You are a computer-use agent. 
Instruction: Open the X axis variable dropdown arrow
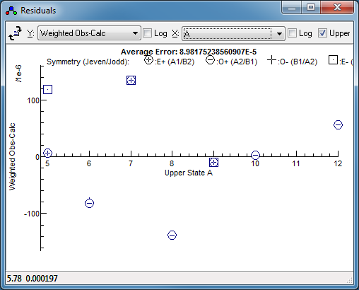(279, 34)
